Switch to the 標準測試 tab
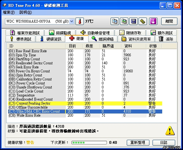This screenshot has height=150, width=183. [21, 39]
